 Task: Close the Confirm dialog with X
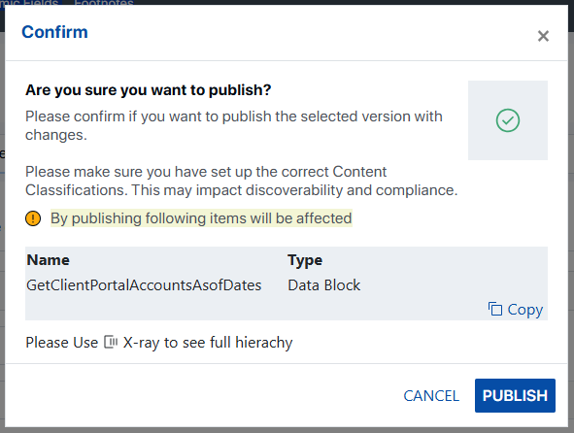pos(543,36)
